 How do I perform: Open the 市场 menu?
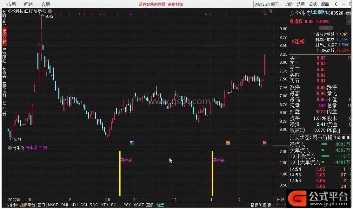[x=11, y=4]
